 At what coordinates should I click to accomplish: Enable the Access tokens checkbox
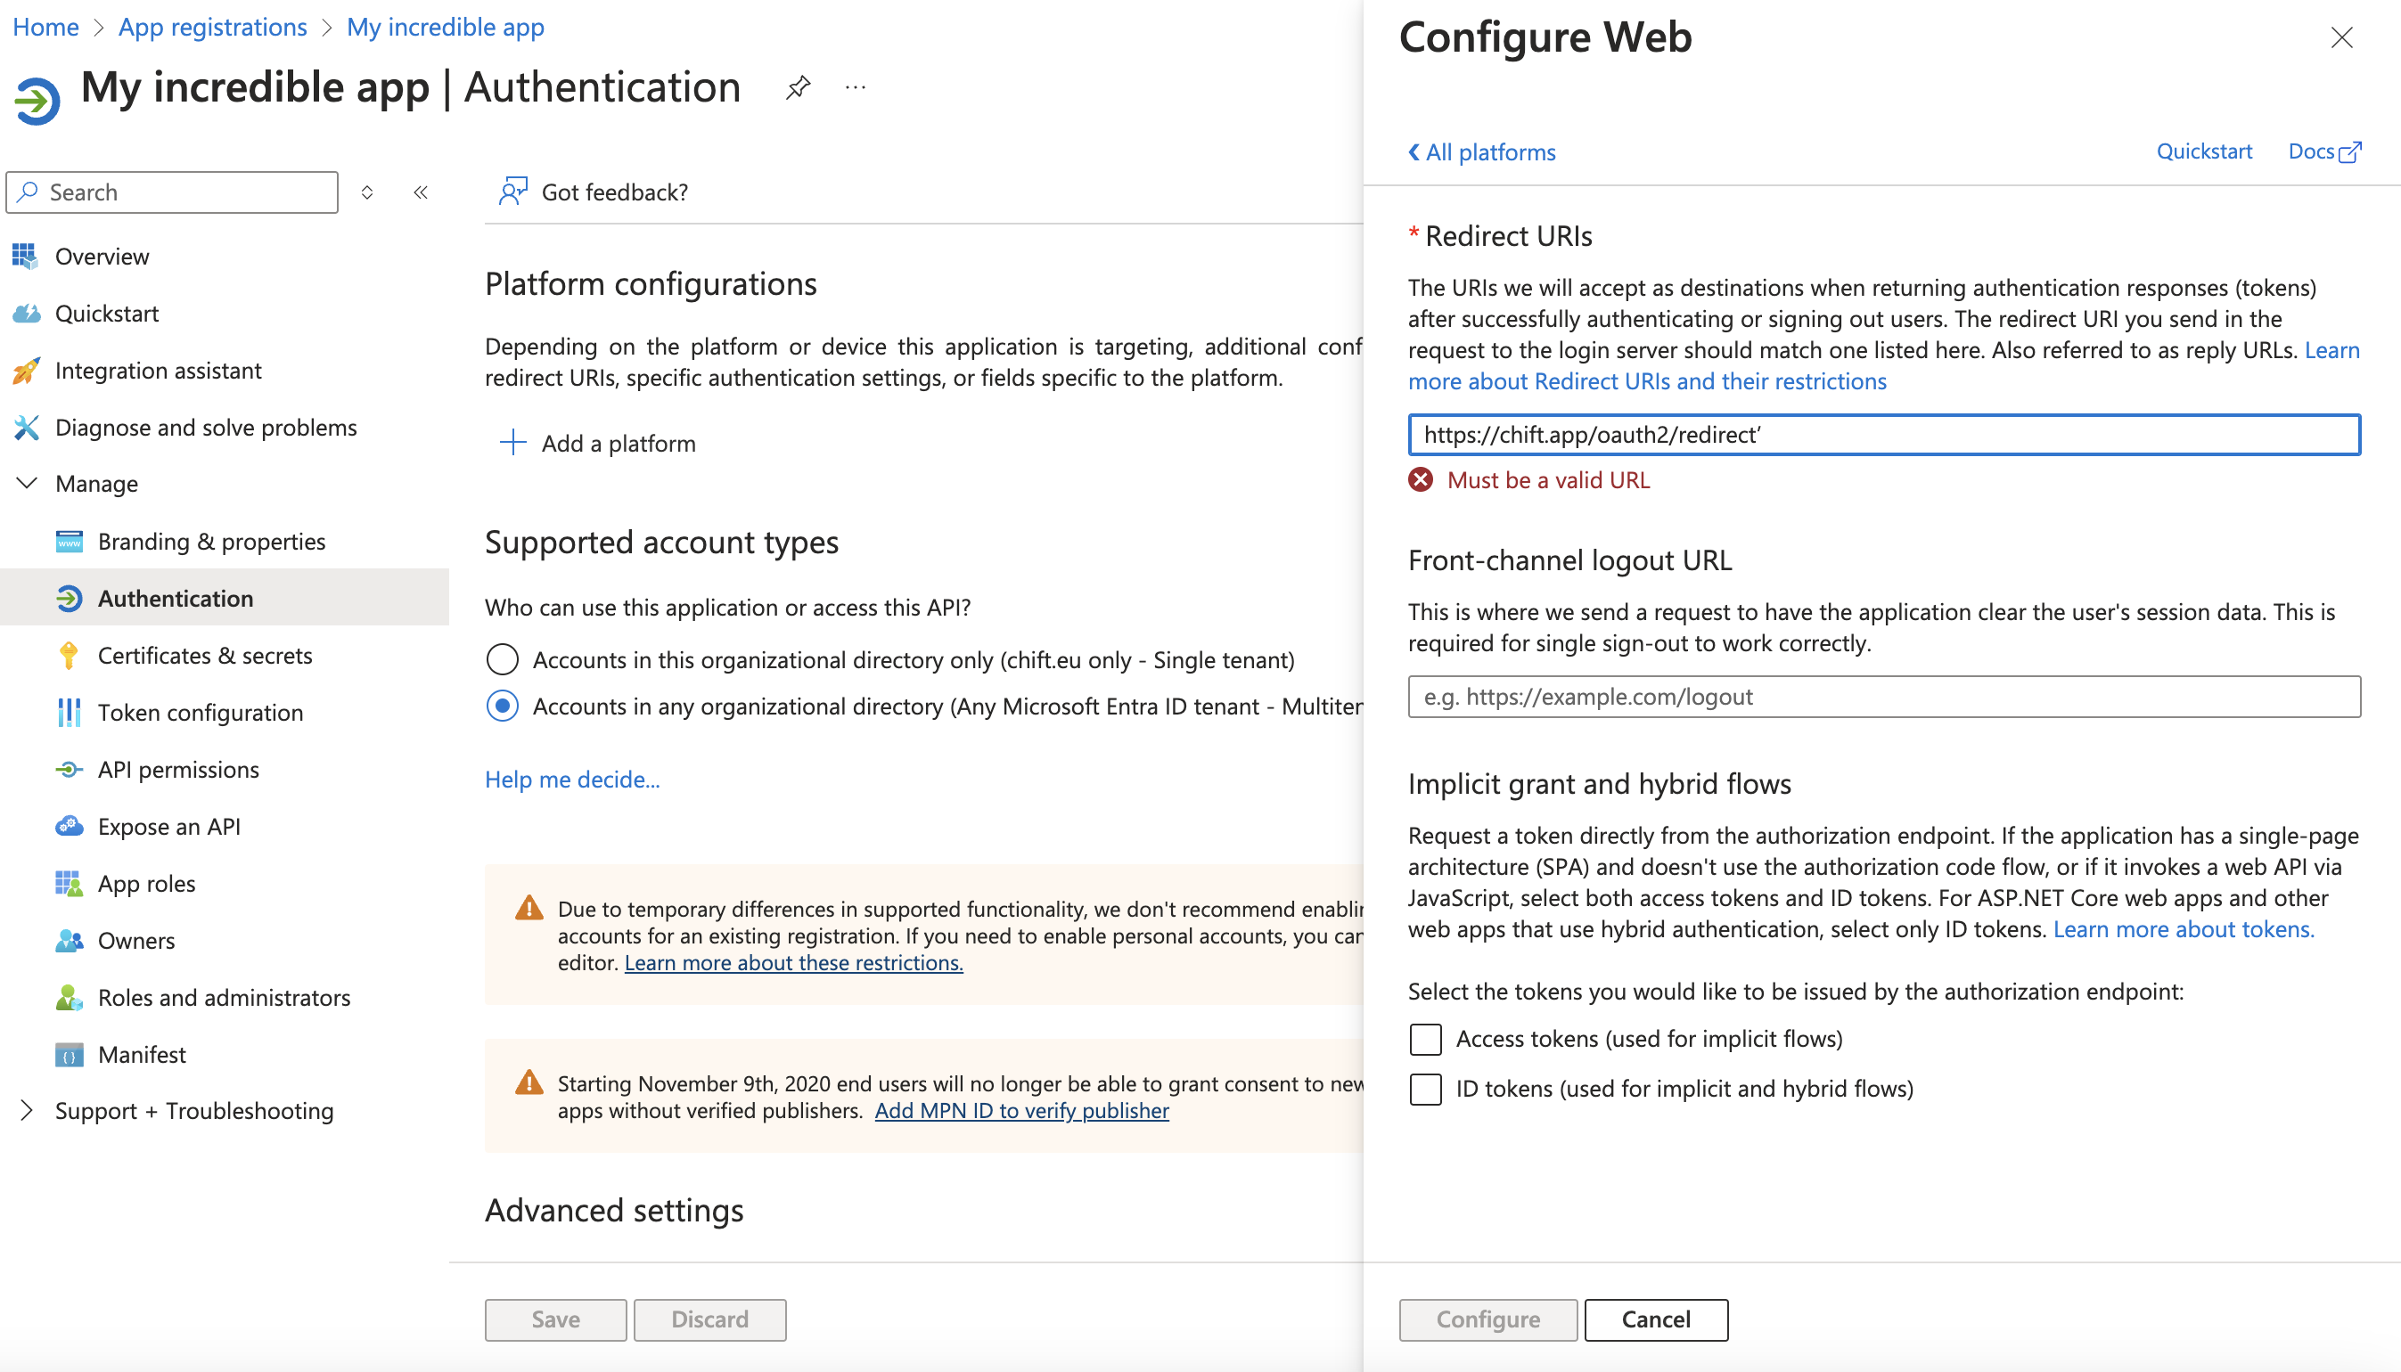coord(1425,1039)
